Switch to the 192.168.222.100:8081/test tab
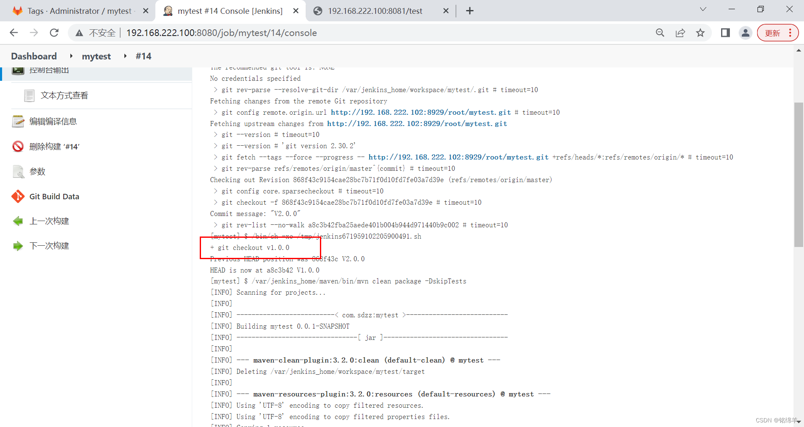 (375, 11)
